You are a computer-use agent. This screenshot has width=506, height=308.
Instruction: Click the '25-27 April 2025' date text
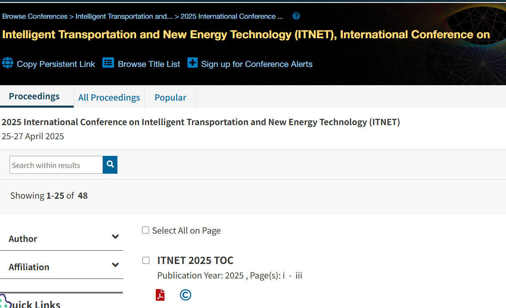(33, 136)
